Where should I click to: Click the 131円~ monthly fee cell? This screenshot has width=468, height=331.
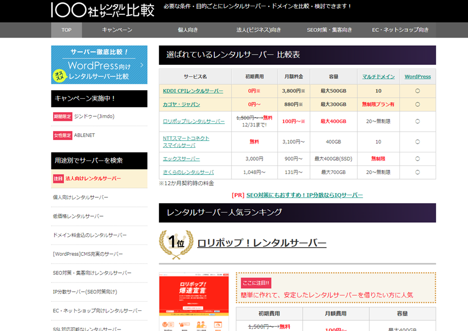(293, 172)
